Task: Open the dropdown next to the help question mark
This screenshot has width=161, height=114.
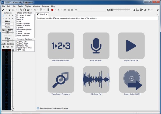Action: pos(152,10)
